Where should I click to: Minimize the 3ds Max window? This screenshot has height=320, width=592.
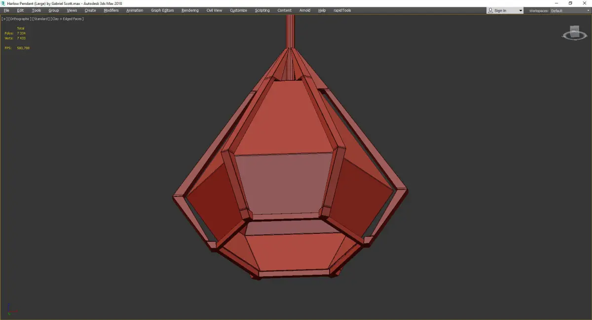click(x=556, y=3)
